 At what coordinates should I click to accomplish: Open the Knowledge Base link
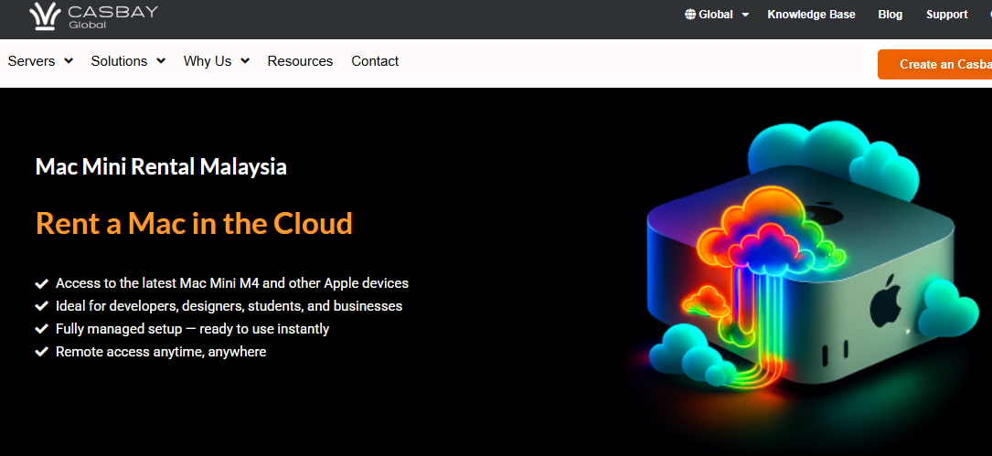click(x=811, y=15)
